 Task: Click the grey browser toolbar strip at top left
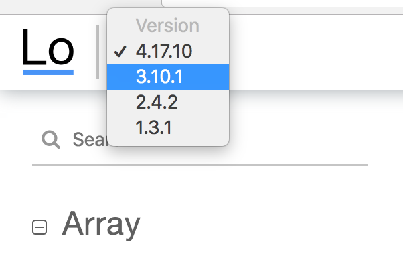pos(54,7)
